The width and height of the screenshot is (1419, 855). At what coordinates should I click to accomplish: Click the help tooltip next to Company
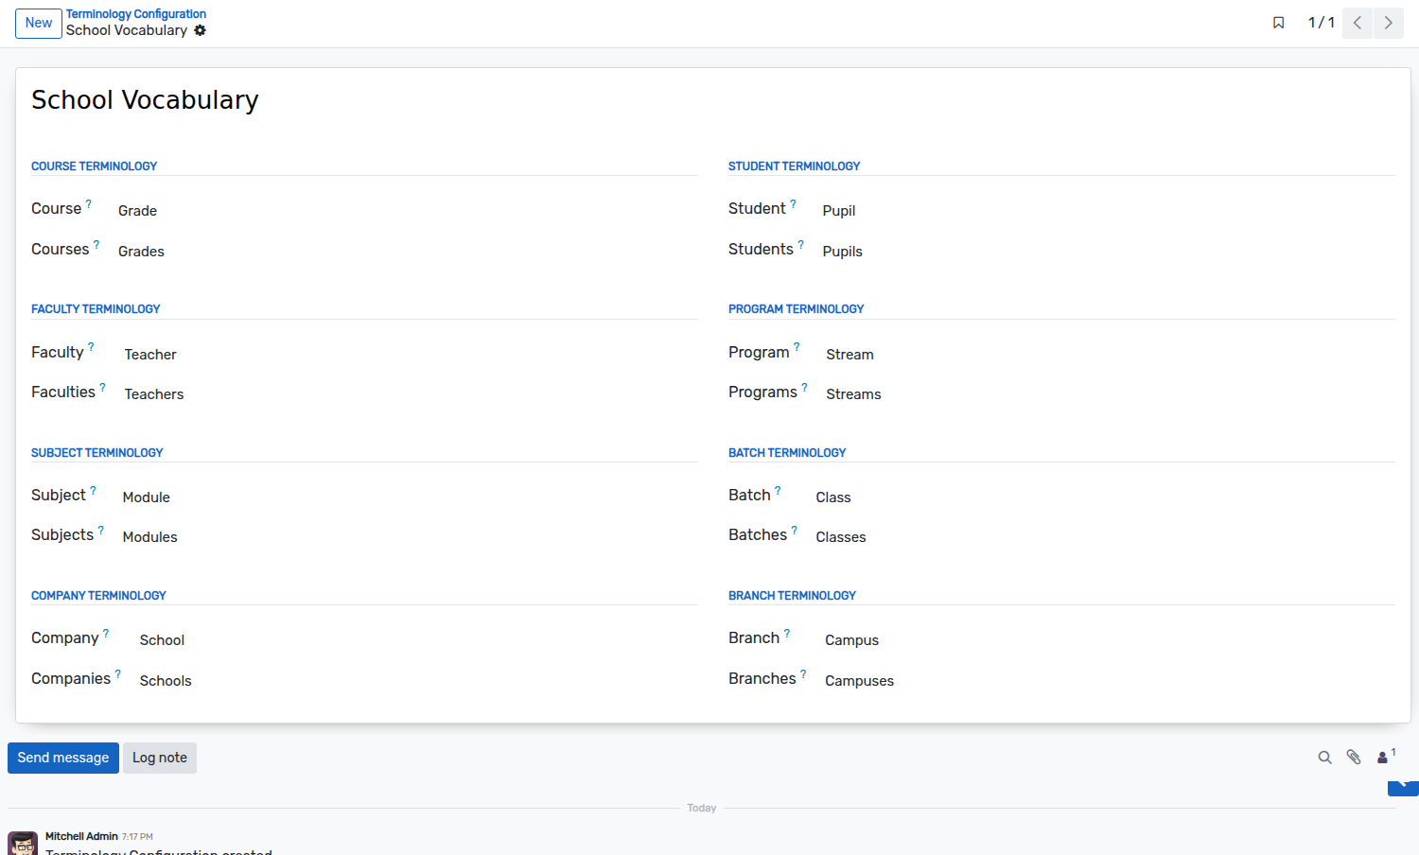(106, 633)
